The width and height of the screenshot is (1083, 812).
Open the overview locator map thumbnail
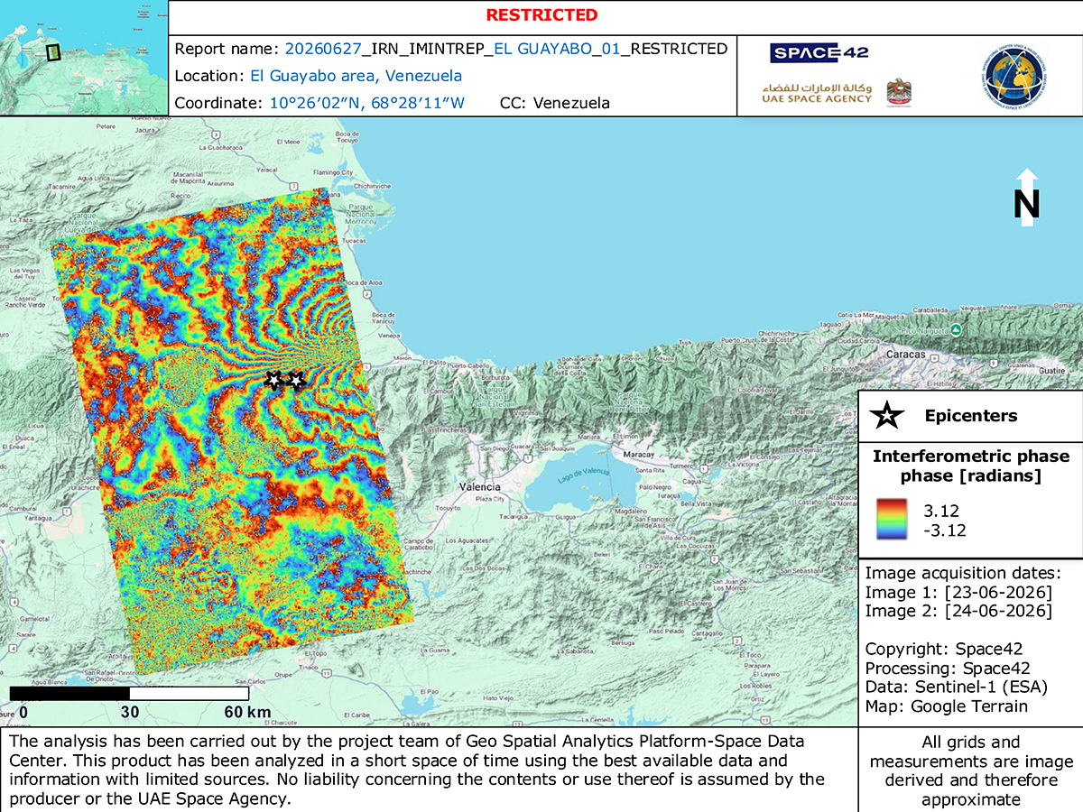point(84,59)
